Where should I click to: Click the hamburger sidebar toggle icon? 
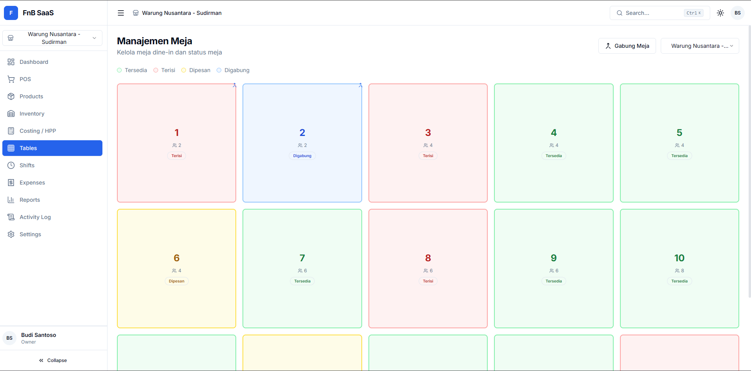click(x=121, y=13)
